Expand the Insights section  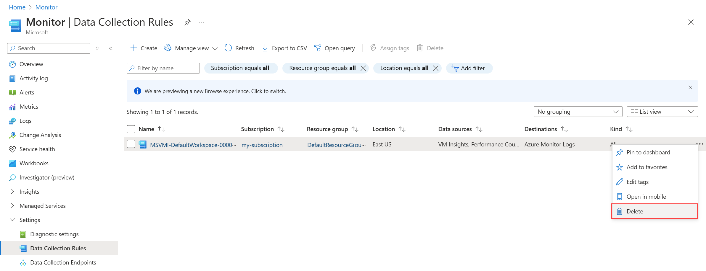(x=12, y=192)
